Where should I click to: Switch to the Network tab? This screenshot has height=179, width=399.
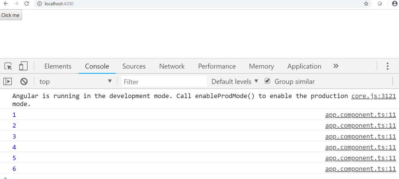pos(172,66)
